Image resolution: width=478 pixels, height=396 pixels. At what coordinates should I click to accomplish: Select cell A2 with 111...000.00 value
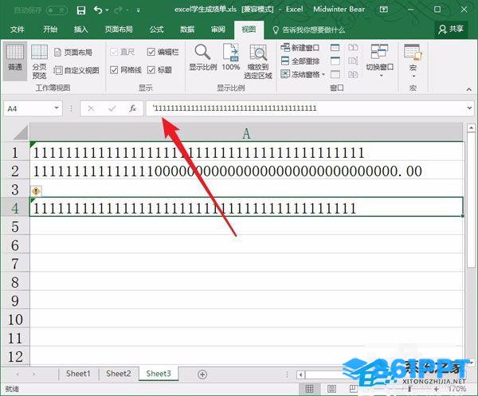pos(246,171)
